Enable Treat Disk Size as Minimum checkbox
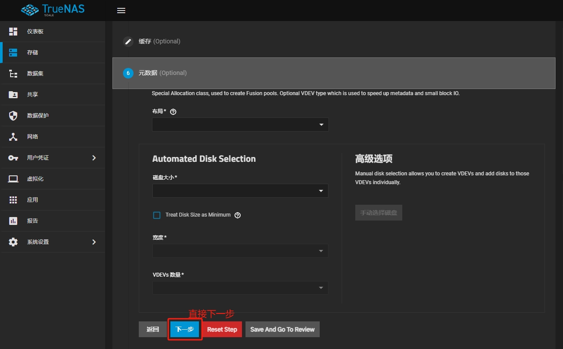The height and width of the screenshot is (349, 563). [x=157, y=215]
